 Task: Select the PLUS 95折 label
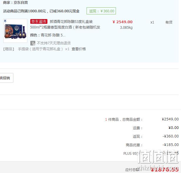point(132,153)
